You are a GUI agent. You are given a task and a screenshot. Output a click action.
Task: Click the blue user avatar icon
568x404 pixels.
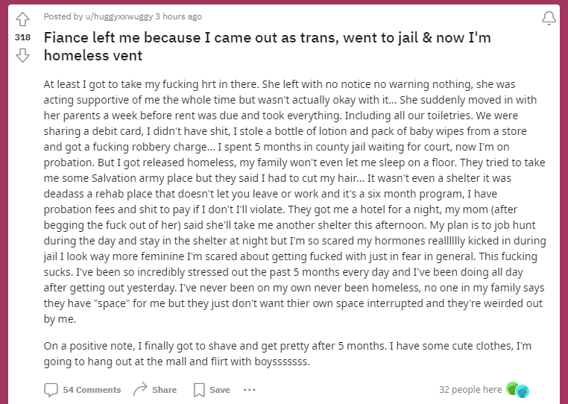(523, 391)
